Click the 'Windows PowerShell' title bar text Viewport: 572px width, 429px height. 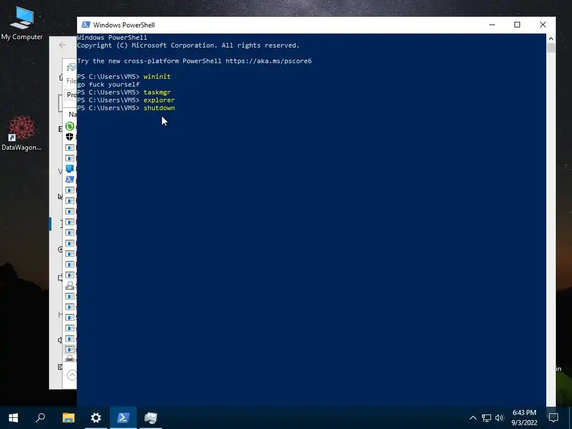click(x=124, y=25)
